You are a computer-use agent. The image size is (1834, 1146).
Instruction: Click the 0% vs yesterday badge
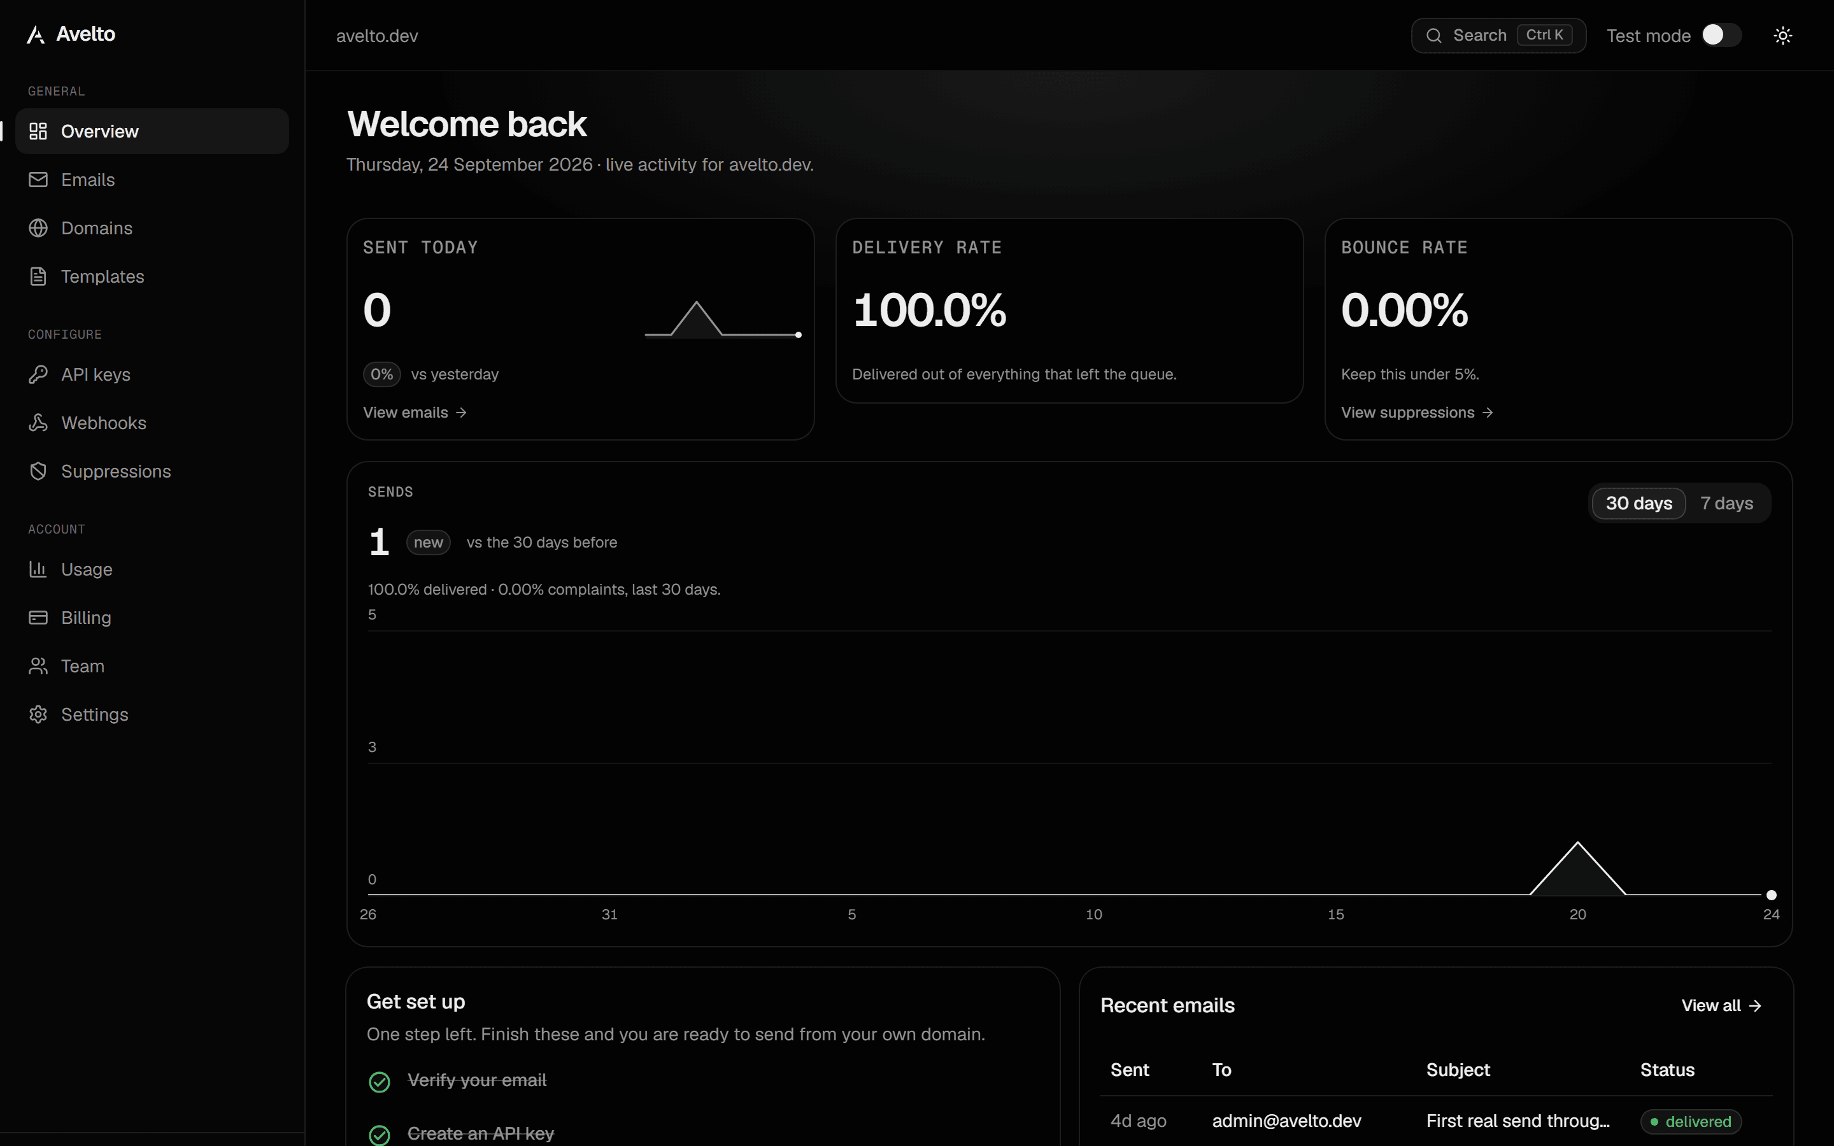(382, 374)
